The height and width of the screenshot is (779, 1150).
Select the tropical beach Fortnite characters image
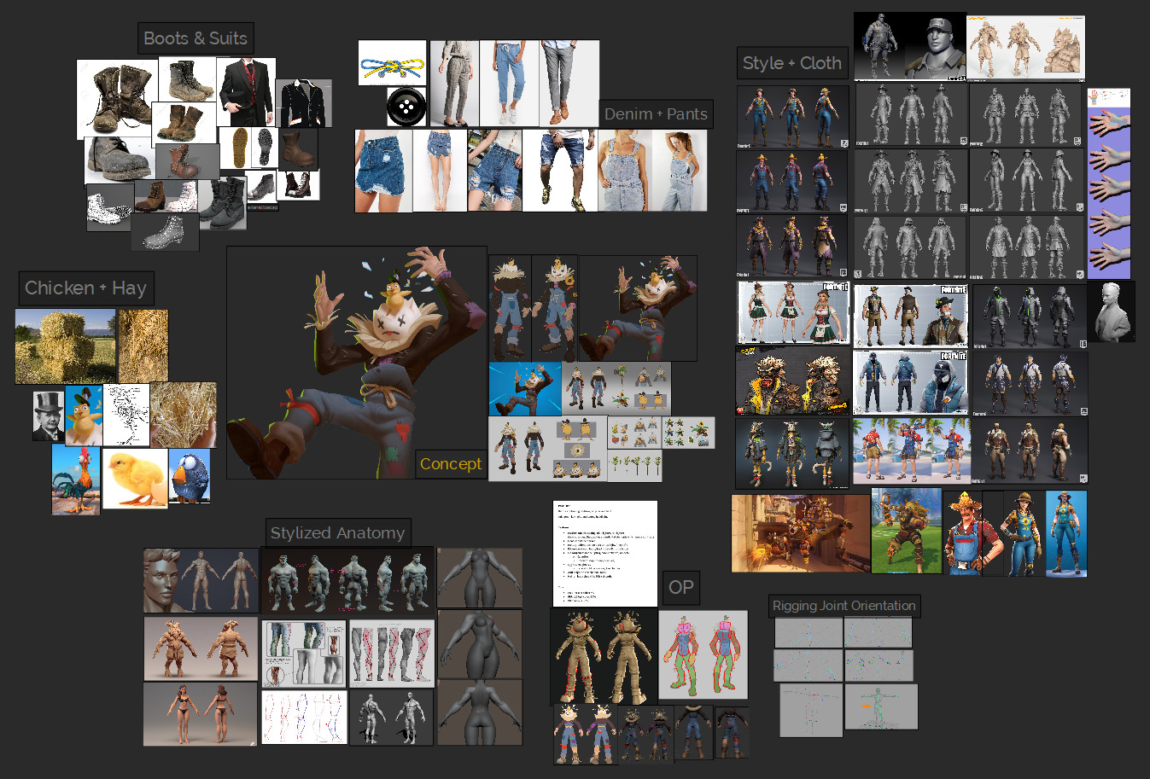pos(911,453)
